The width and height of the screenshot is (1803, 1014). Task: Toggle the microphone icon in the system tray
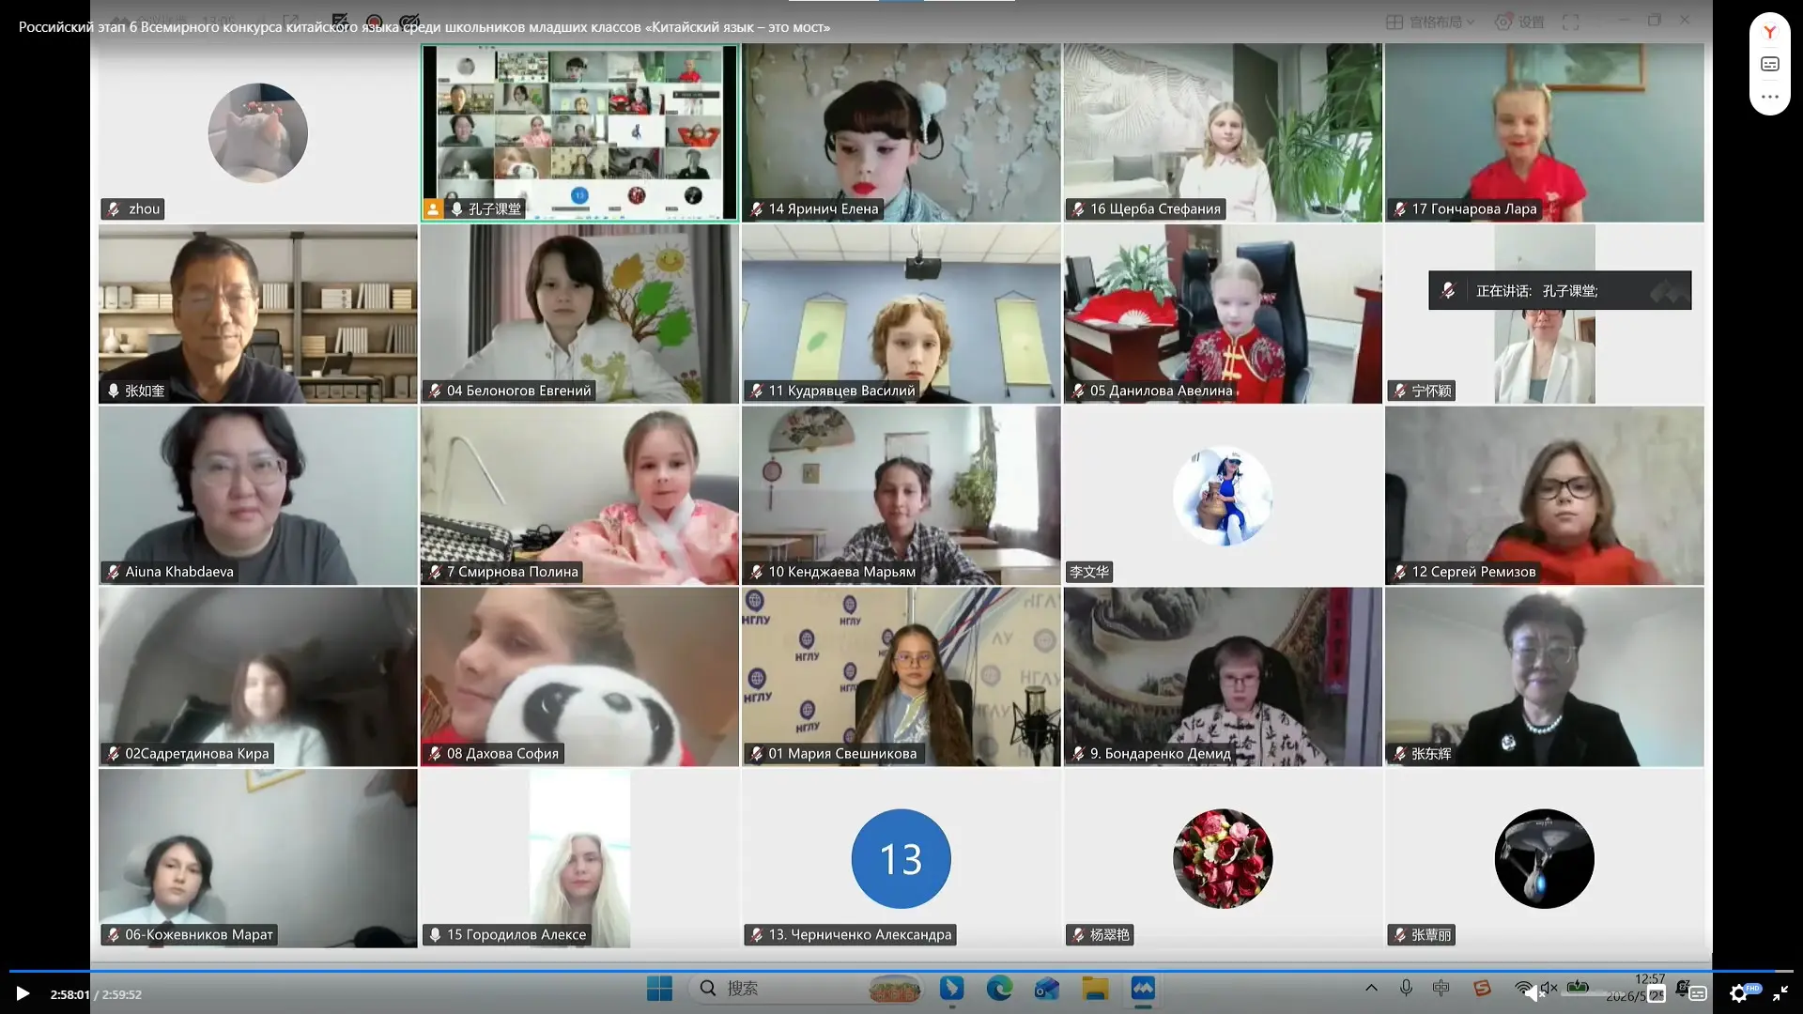(x=1406, y=988)
